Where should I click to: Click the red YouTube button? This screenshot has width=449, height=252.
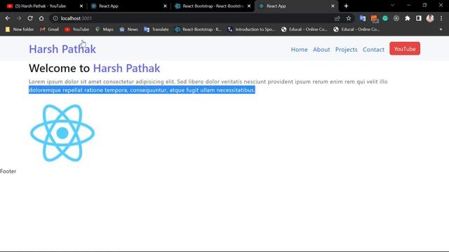click(x=405, y=48)
